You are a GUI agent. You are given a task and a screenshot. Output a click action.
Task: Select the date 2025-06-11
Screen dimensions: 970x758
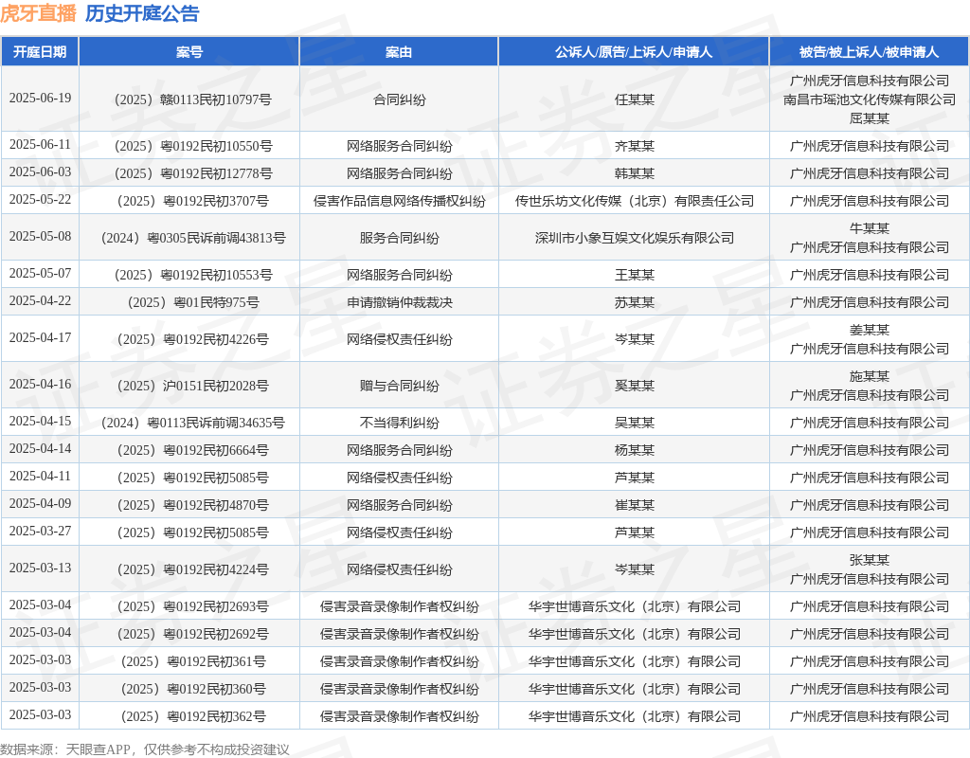coord(40,145)
